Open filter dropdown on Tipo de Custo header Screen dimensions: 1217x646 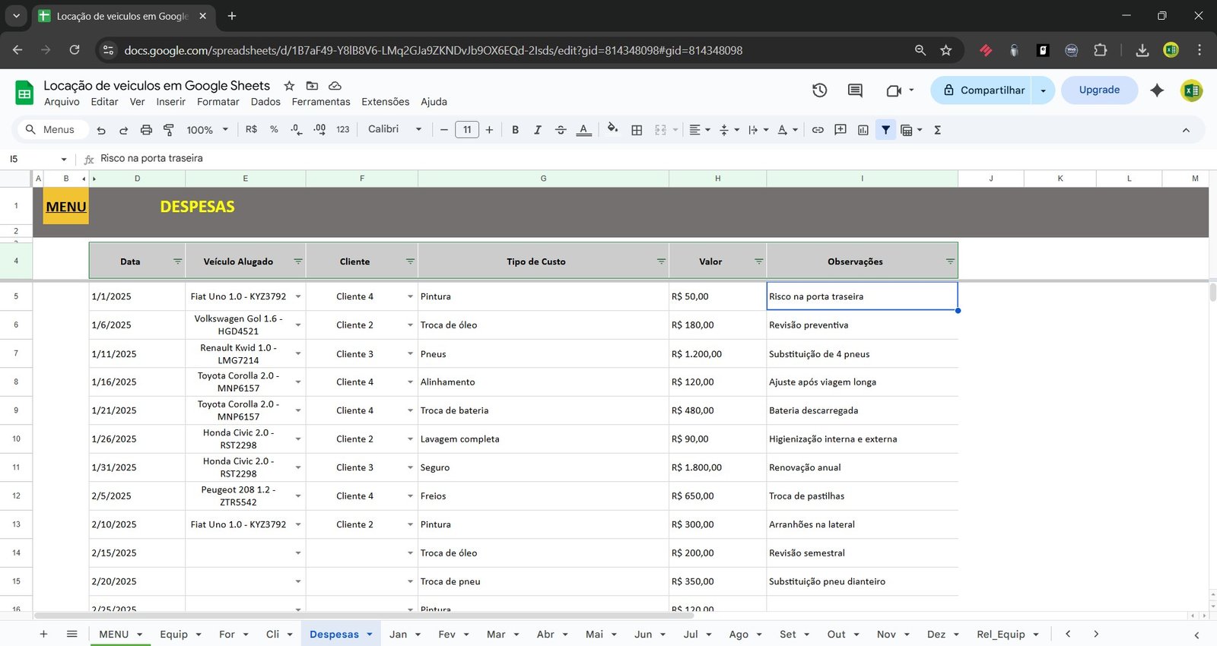661,261
